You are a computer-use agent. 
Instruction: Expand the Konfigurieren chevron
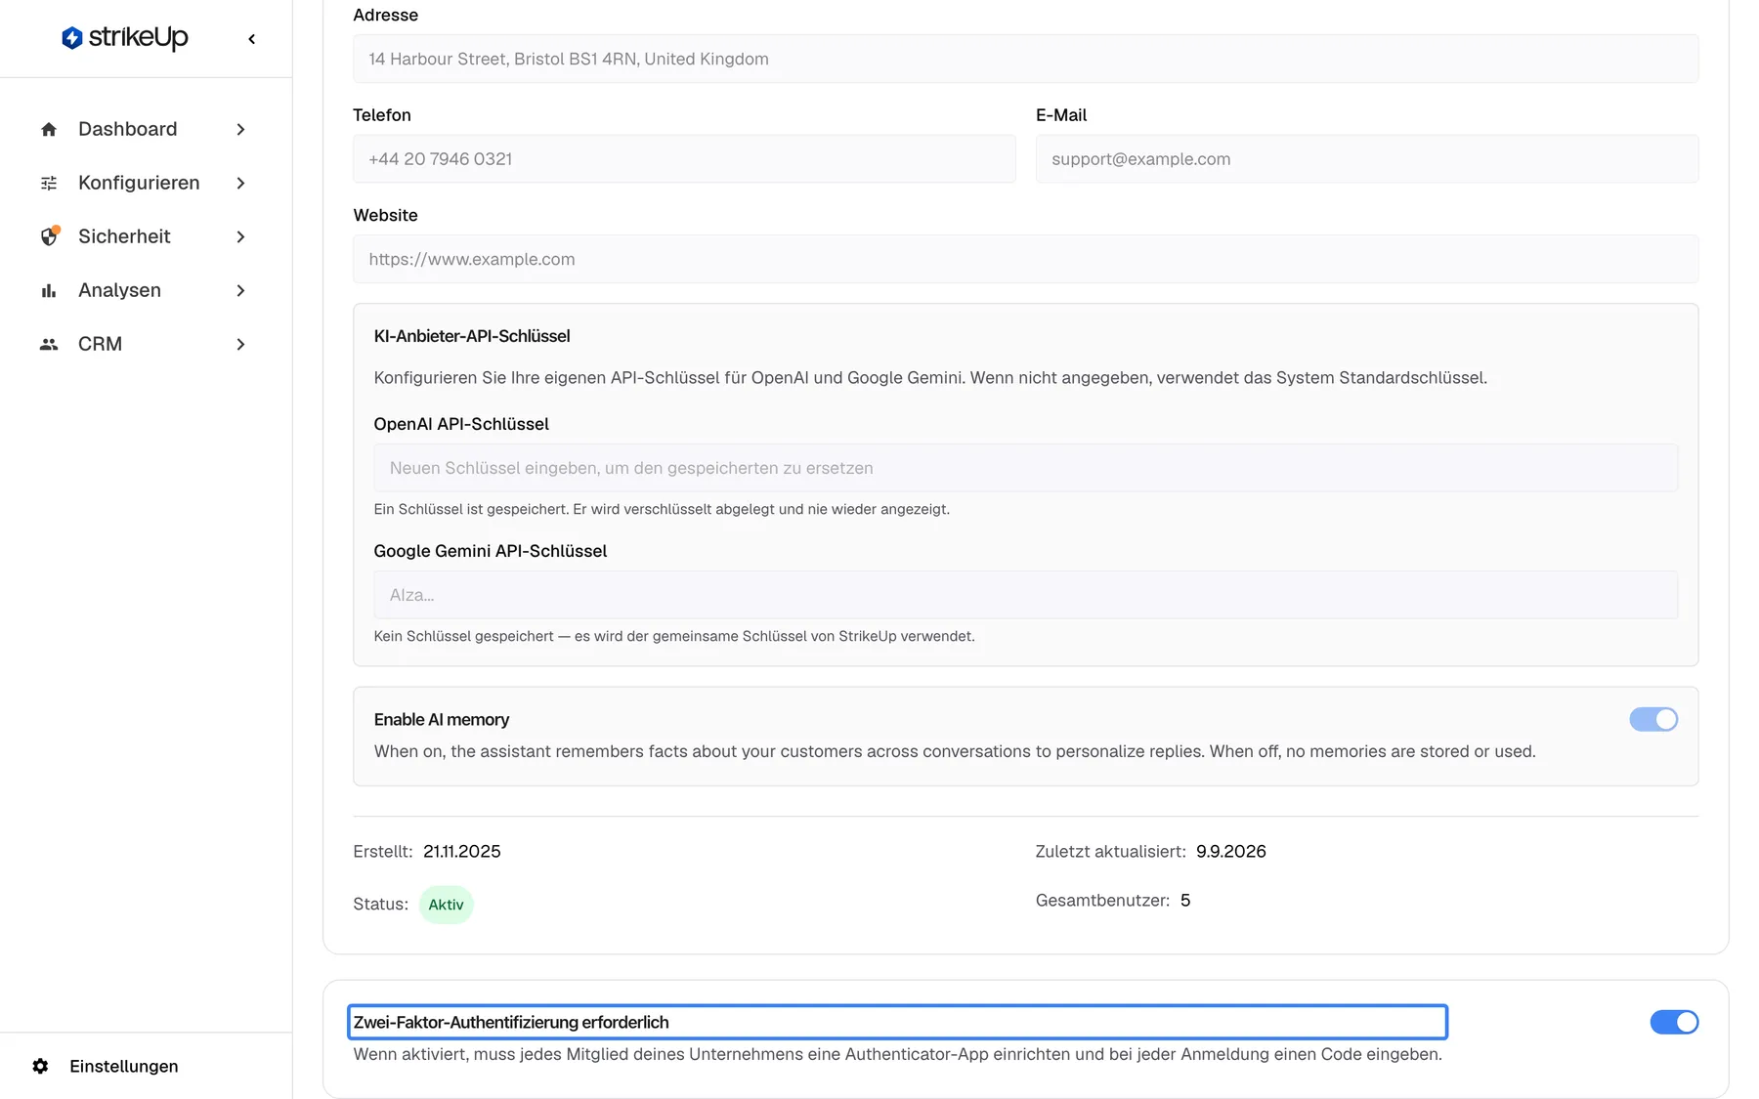[x=240, y=183]
